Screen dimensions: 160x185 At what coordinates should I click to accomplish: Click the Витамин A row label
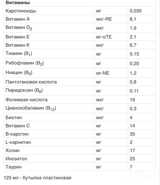pyautogui.click(x=17, y=19)
